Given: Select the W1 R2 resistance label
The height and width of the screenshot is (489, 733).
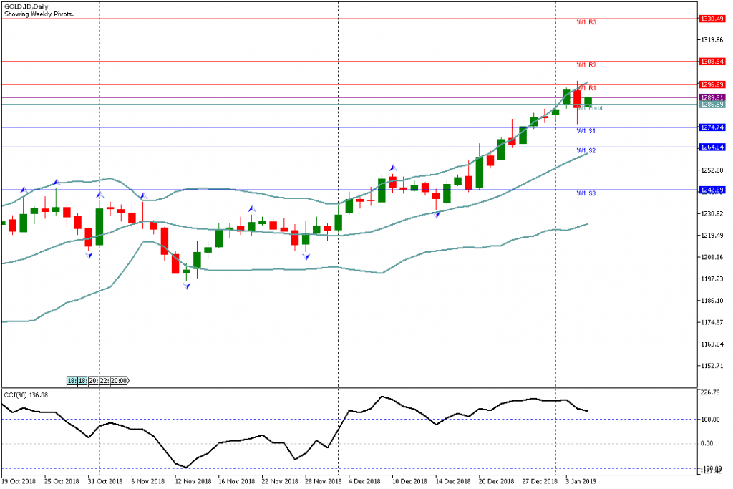Looking at the screenshot, I should [586, 65].
